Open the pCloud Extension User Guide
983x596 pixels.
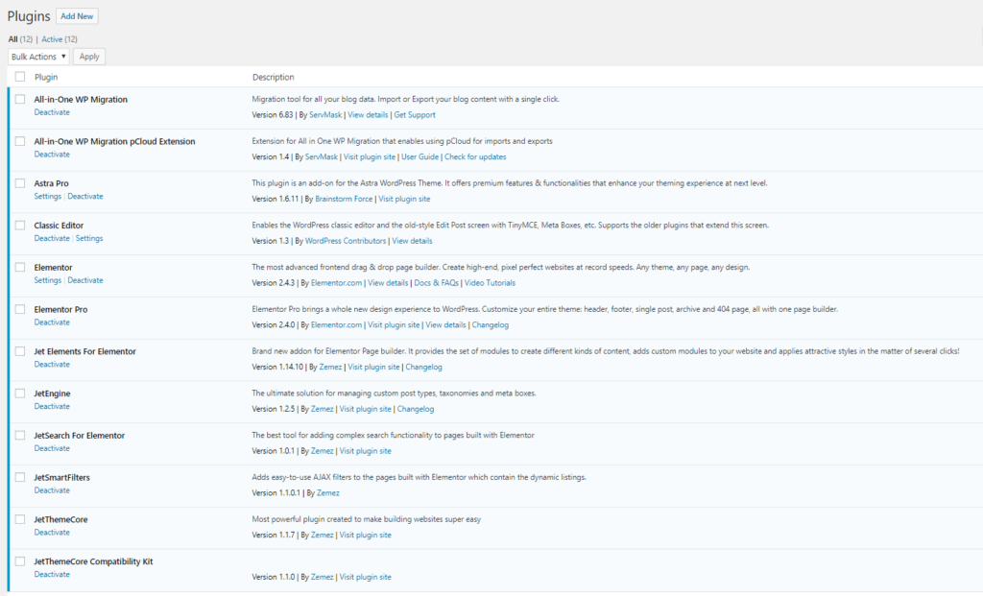(x=420, y=156)
